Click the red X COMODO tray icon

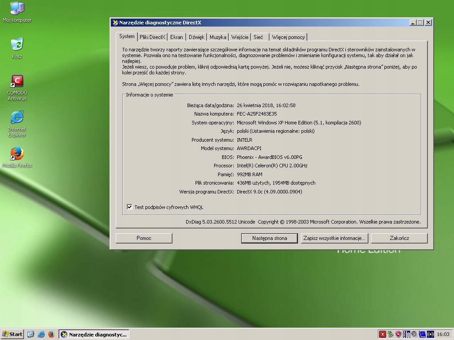(x=383, y=334)
